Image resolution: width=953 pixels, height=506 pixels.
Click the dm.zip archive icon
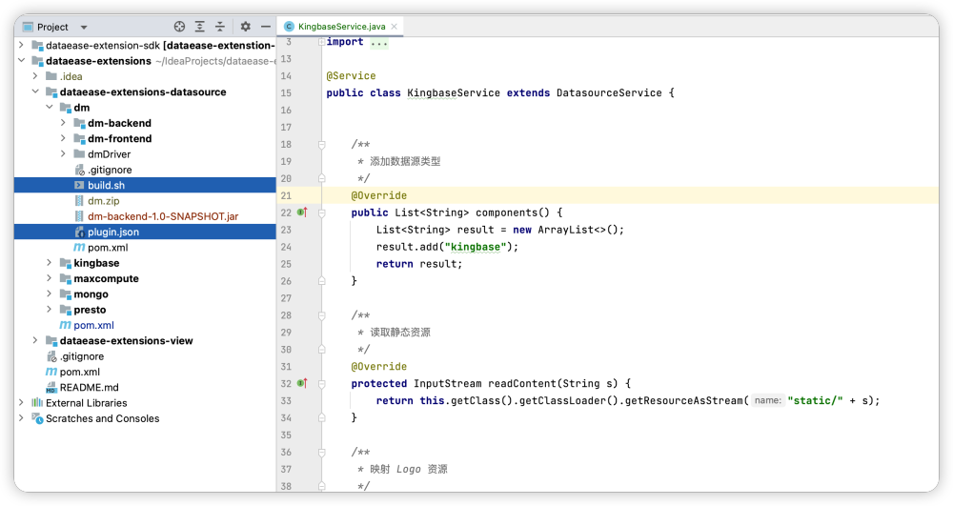pos(79,201)
